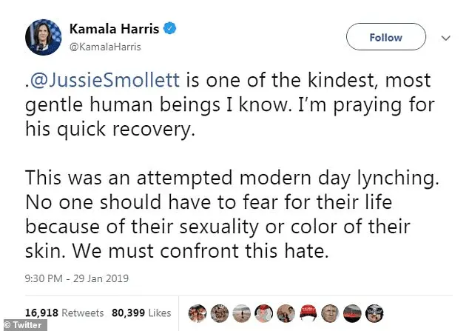Expand the tweet options chevron menu
Image resolution: width=469 pixels, height=331 pixels.
tap(445, 37)
